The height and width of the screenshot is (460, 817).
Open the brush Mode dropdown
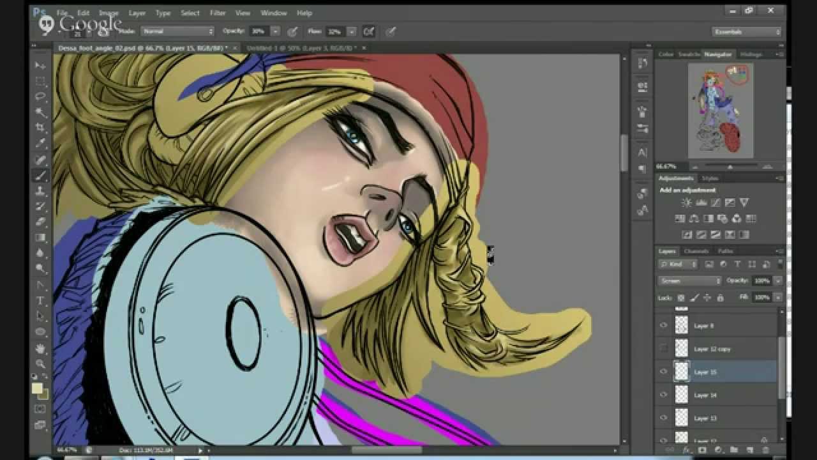(177, 31)
